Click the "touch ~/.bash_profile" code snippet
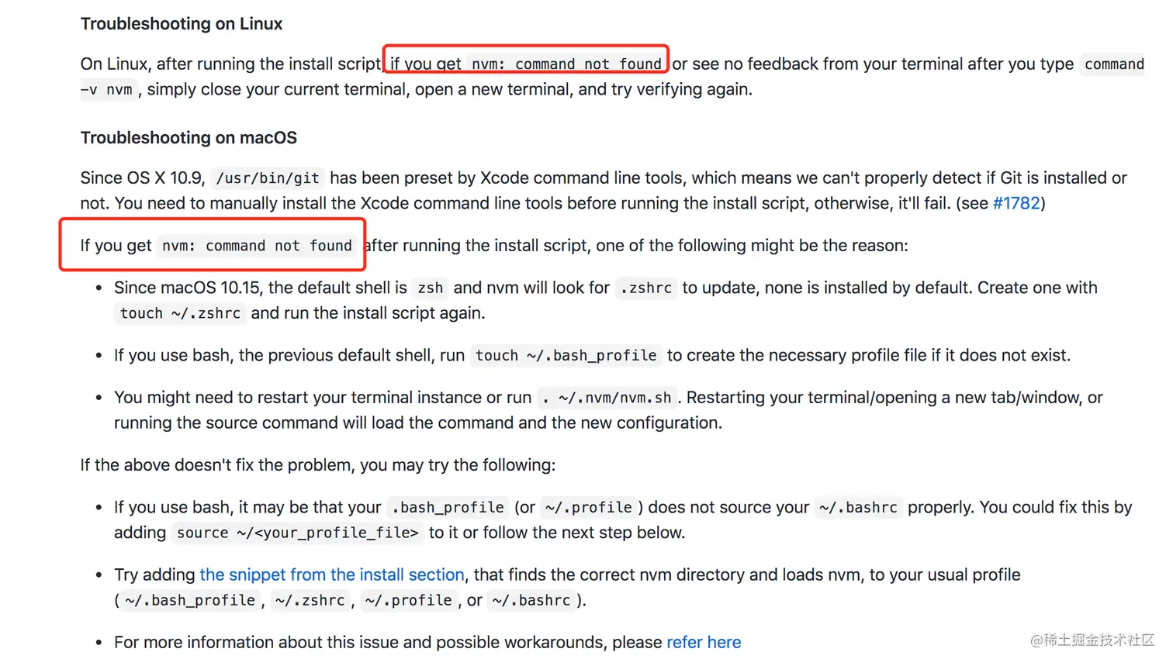 (x=566, y=355)
